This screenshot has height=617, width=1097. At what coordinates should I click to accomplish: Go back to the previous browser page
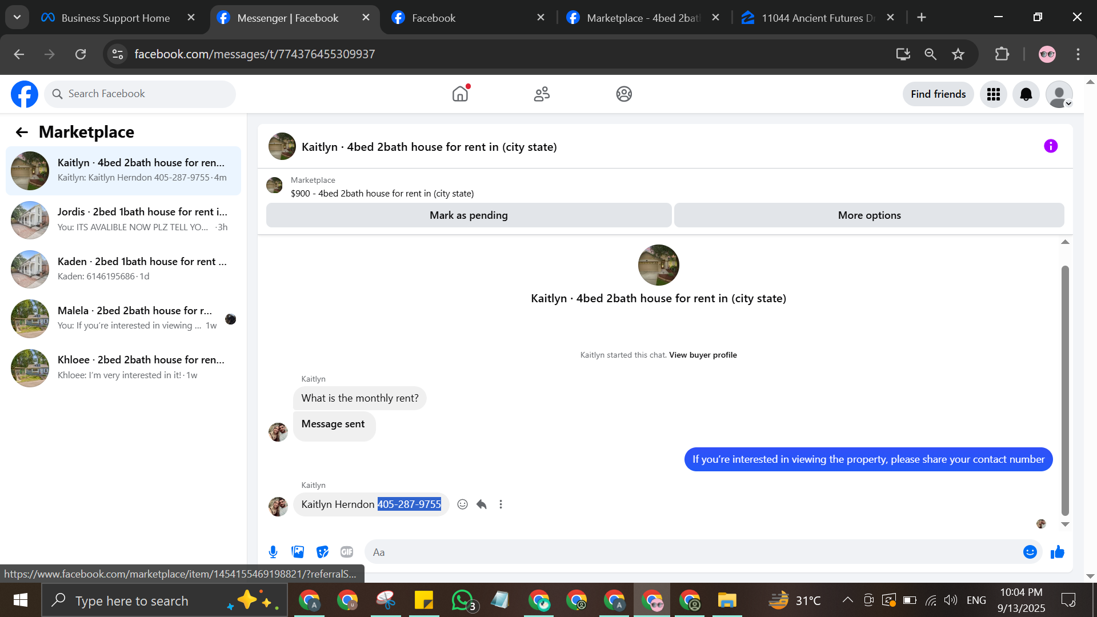pyautogui.click(x=19, y=54)
